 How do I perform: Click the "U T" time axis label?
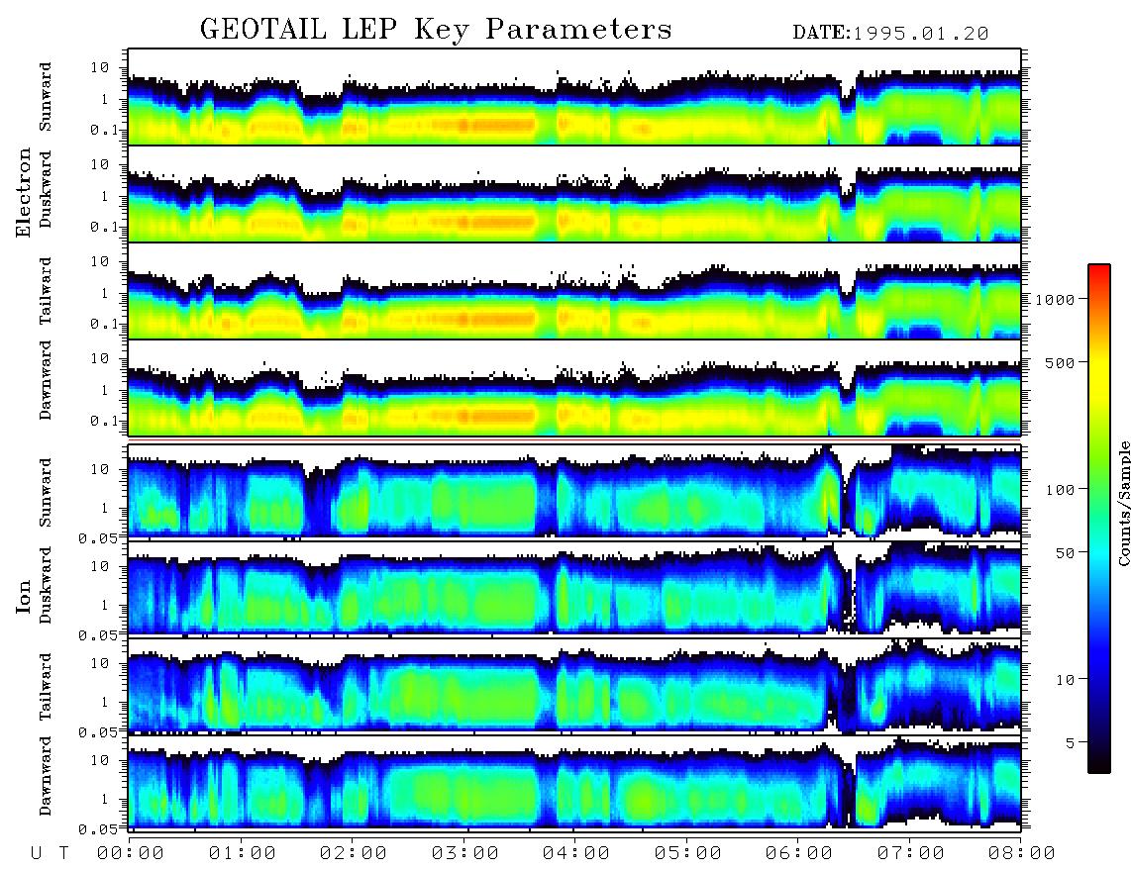[50, 854]
